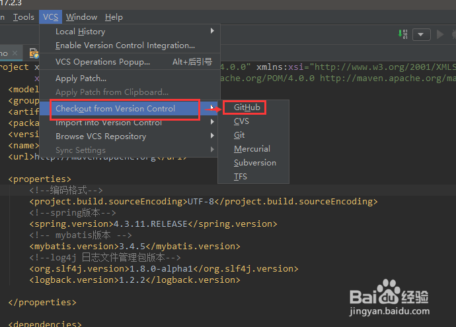Image resolution: width=456 pixels, height=327 pixels.
Task: Click the logback.version property line
Action: tap(135, 280)
